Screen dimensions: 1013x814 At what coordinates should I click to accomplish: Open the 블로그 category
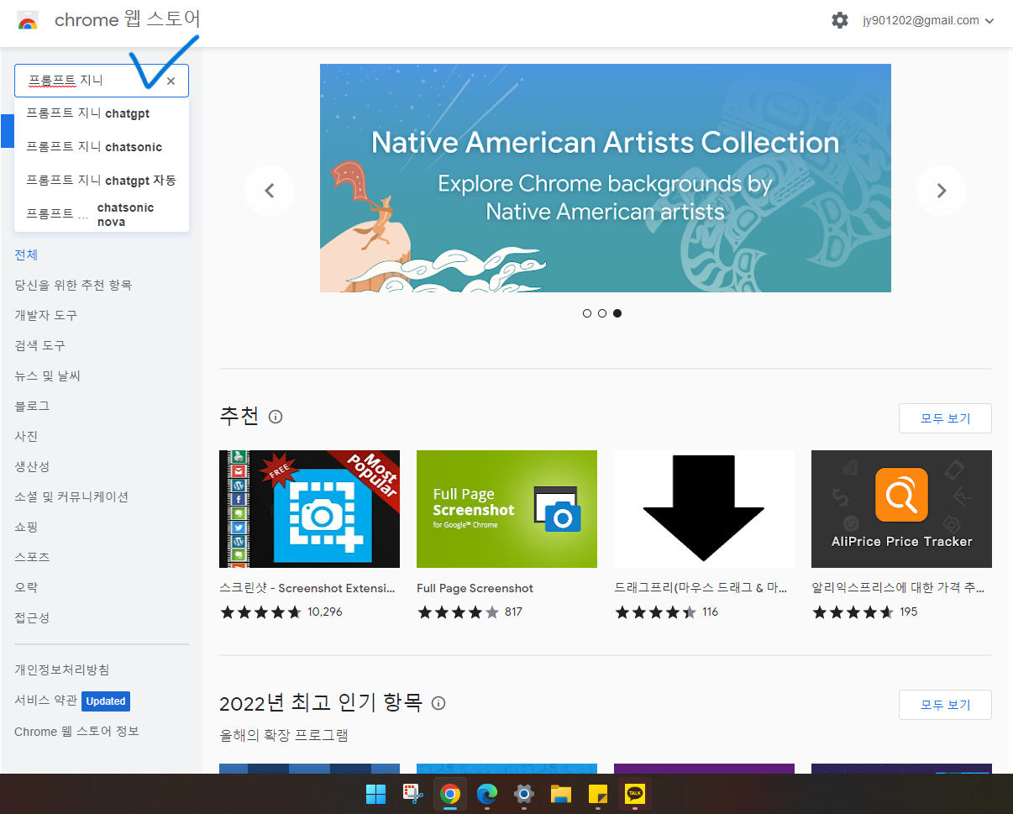click(x=32, y=406)
